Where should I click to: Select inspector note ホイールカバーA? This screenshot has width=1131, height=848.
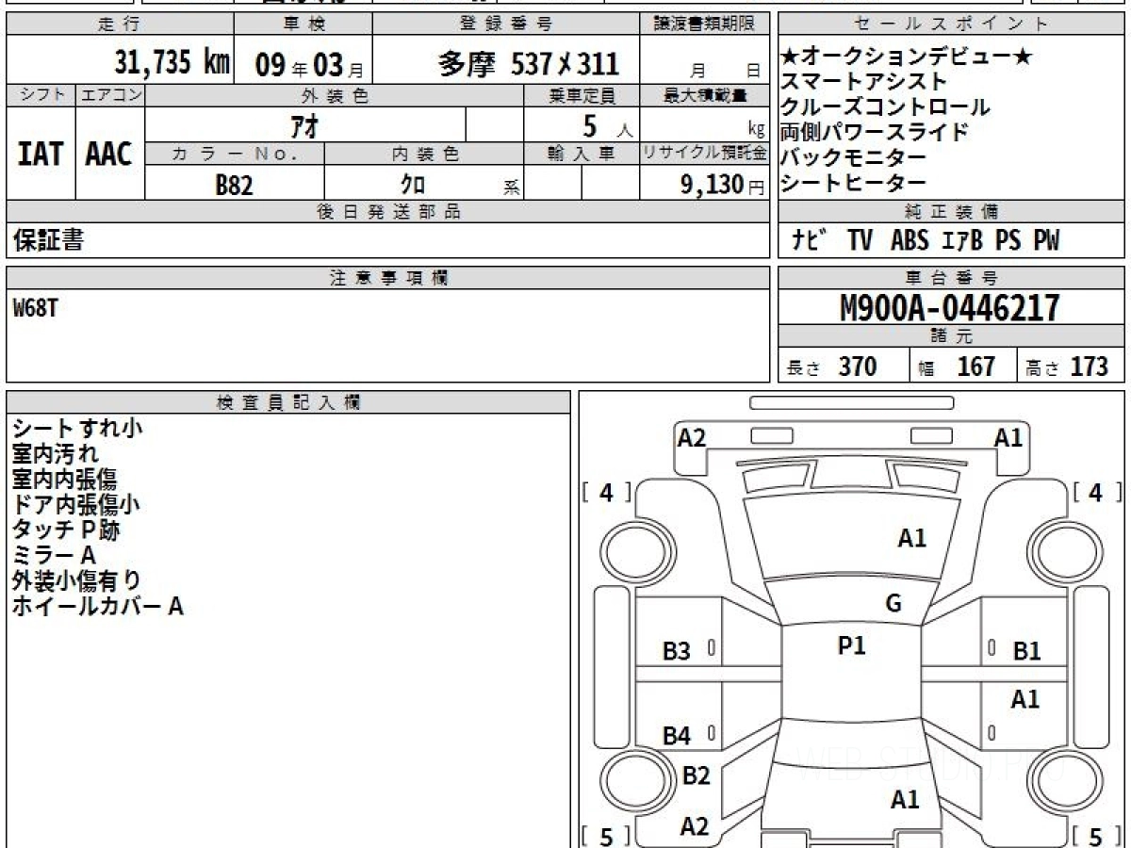tap(97, 606)
